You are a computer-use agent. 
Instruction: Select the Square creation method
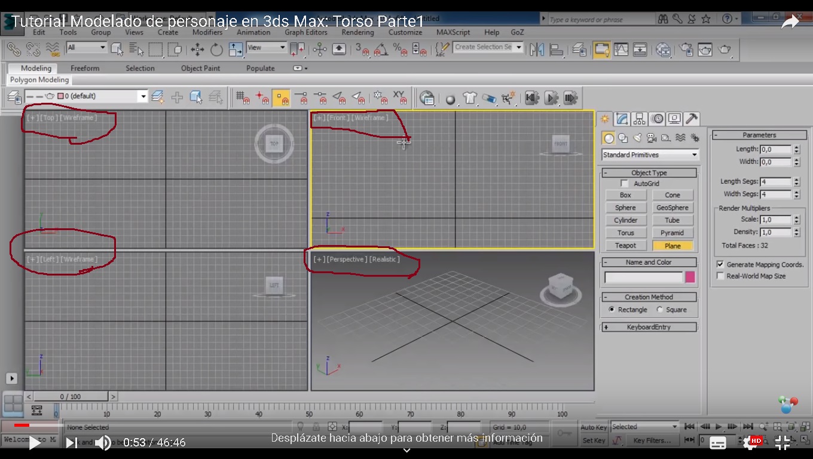click(659, 310)
